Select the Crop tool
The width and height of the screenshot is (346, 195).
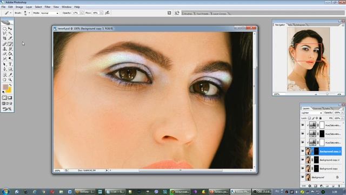click(x=4, y=38)
